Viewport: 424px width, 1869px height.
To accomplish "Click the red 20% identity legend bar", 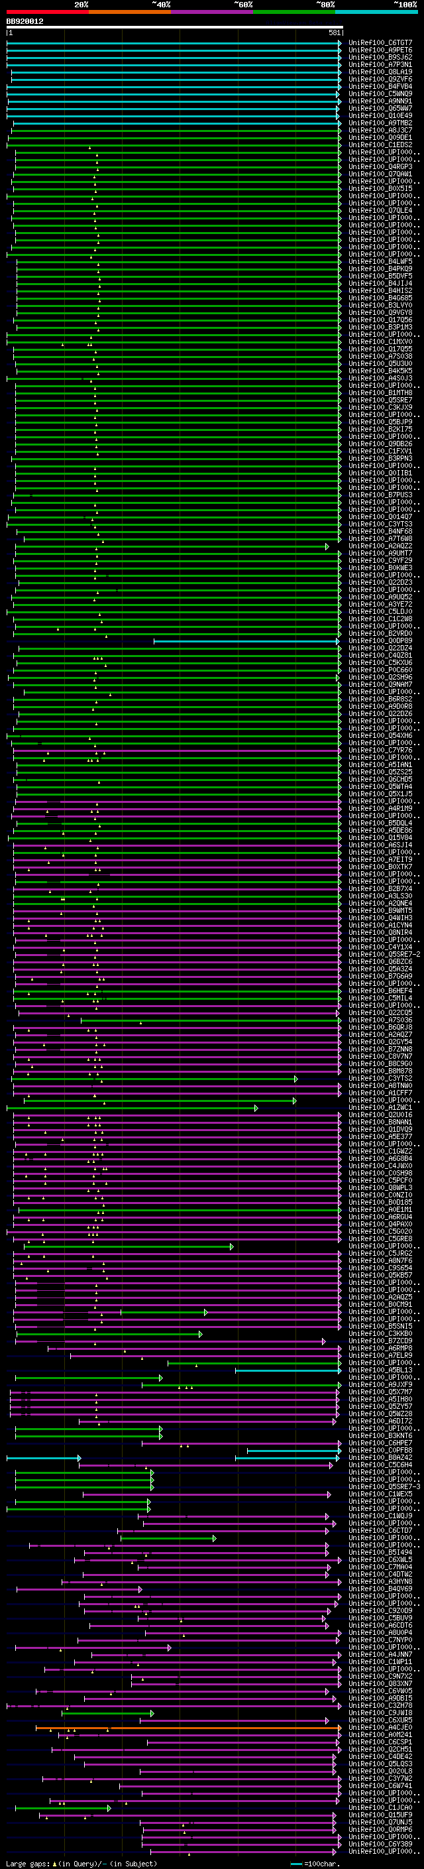I will click(x=47, y=13).
